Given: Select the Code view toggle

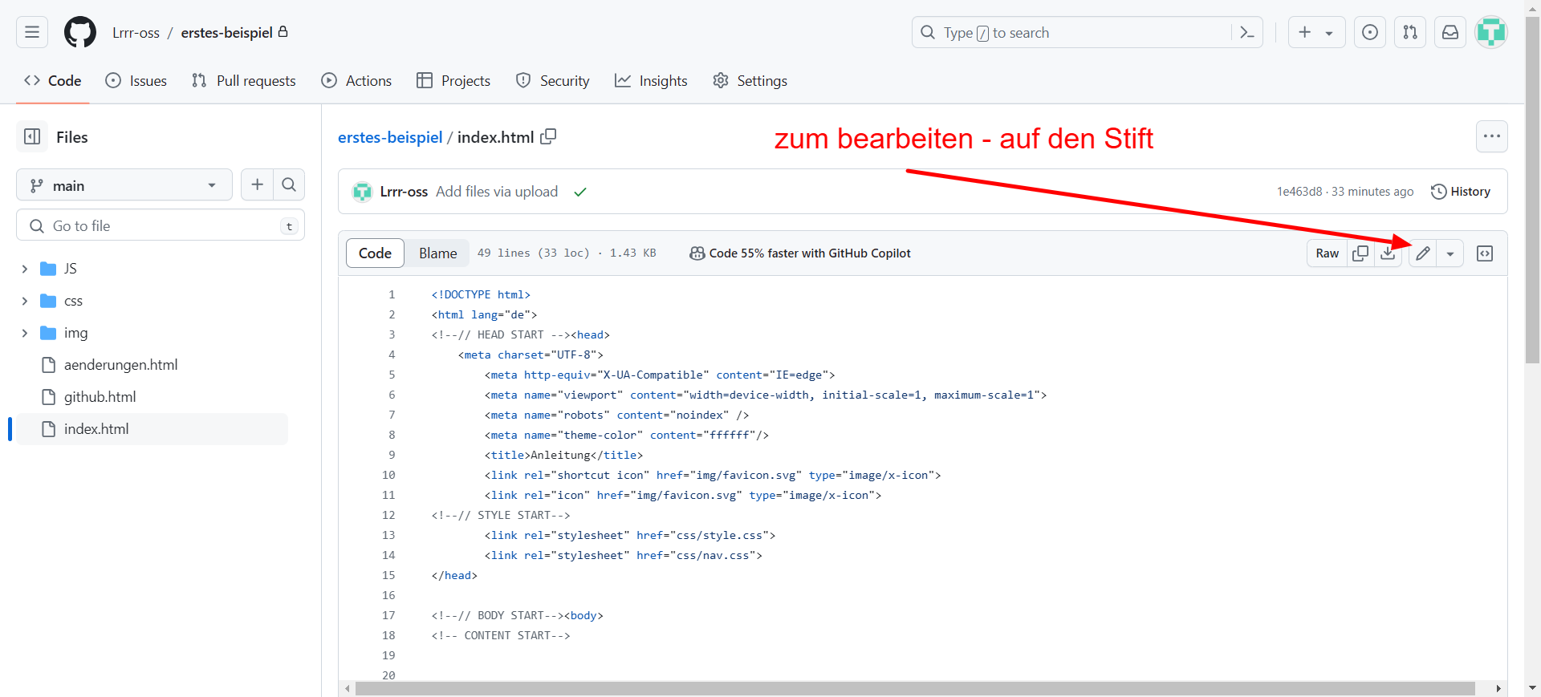Looking at the screenshot, I should 375,253.
